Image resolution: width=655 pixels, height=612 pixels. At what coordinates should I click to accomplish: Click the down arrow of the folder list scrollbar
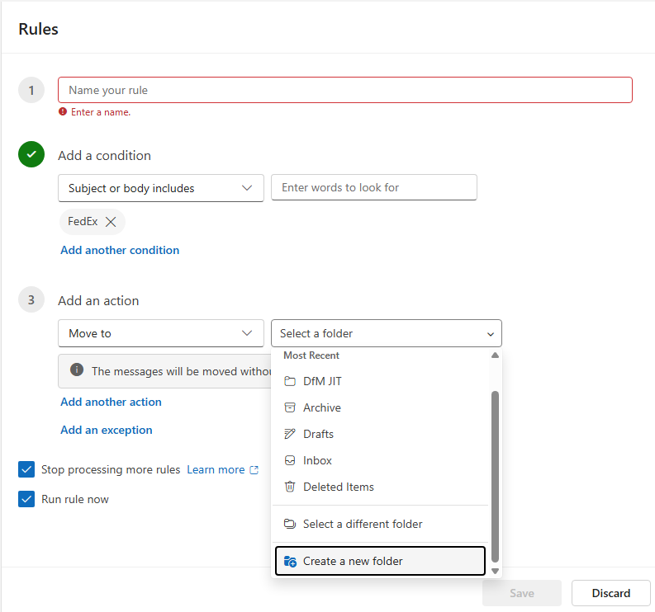(495, 571)
